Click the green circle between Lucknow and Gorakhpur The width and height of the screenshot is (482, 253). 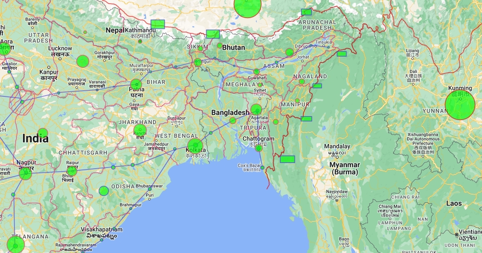[82, 61]
